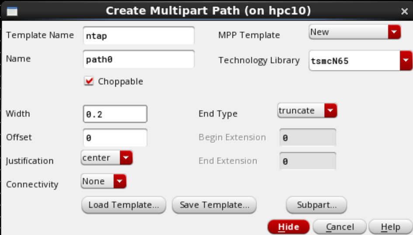Open the MPP Template dropdown arrow
The width and height of the screenshot is (413, 235).
(394, 32)
